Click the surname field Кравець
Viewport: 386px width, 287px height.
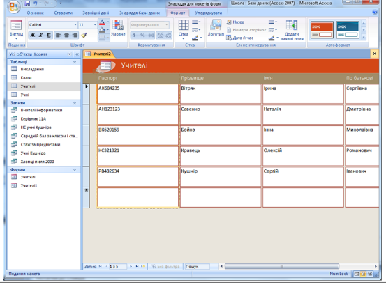[221, 156]
